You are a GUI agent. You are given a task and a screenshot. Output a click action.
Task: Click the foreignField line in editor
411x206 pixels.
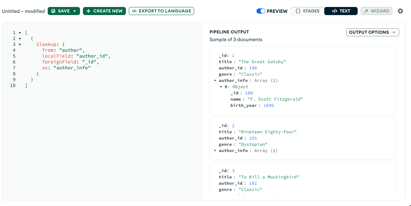(70, 62)
